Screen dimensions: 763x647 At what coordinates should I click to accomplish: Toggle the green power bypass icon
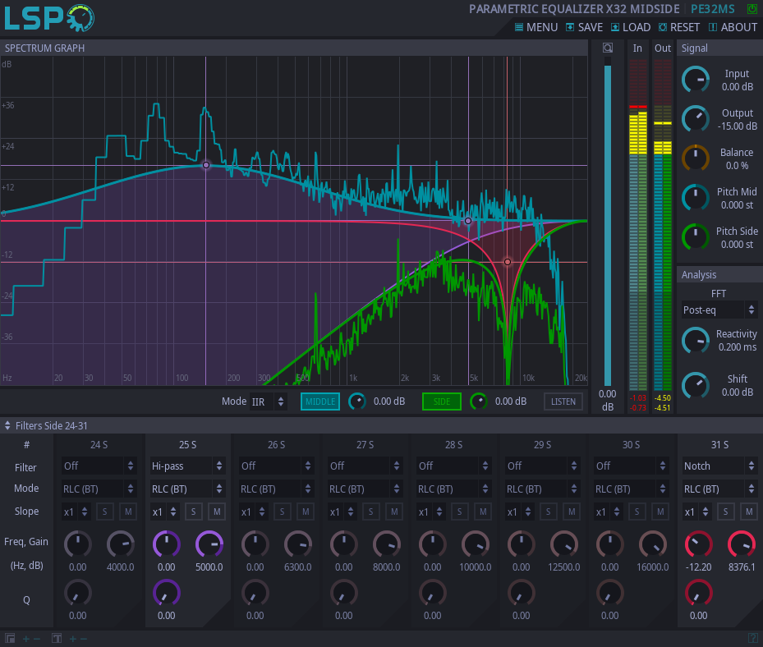[752, 9]
